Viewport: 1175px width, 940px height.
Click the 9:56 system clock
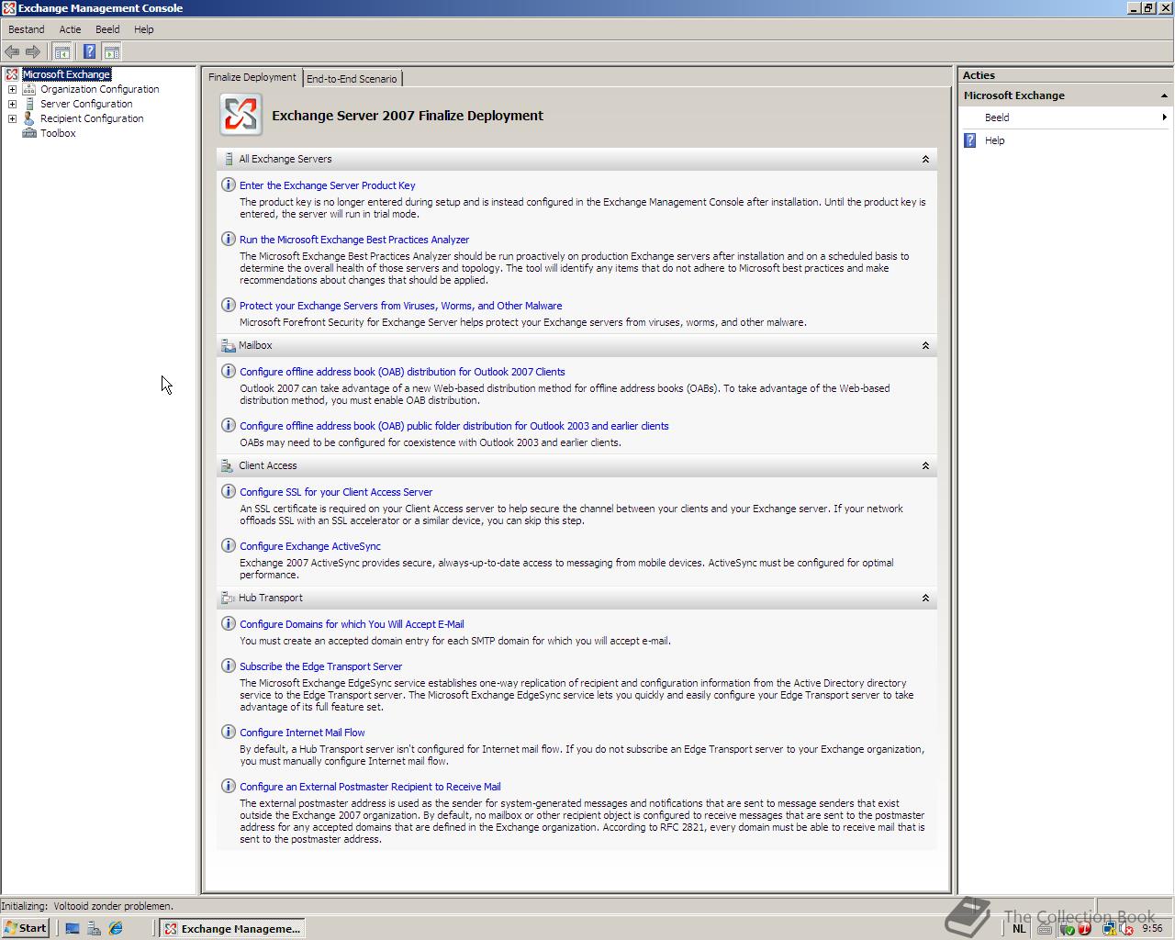point(1153,928)
